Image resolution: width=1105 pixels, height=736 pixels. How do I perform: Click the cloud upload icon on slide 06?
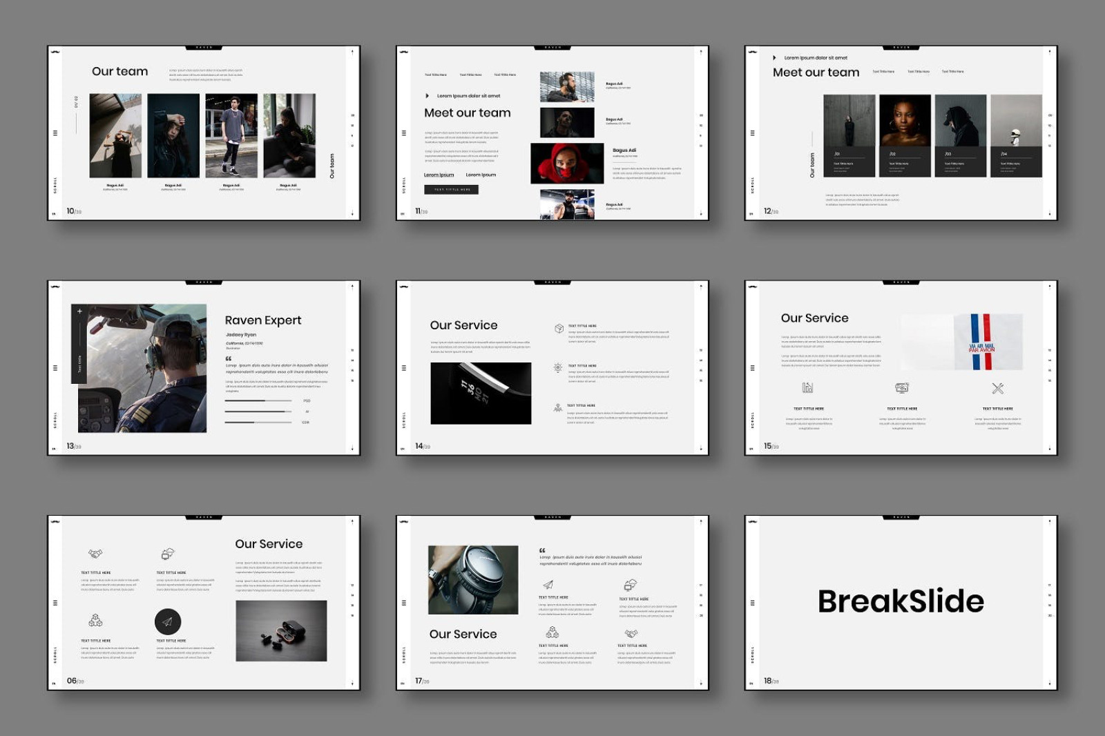tap(169, 554)
